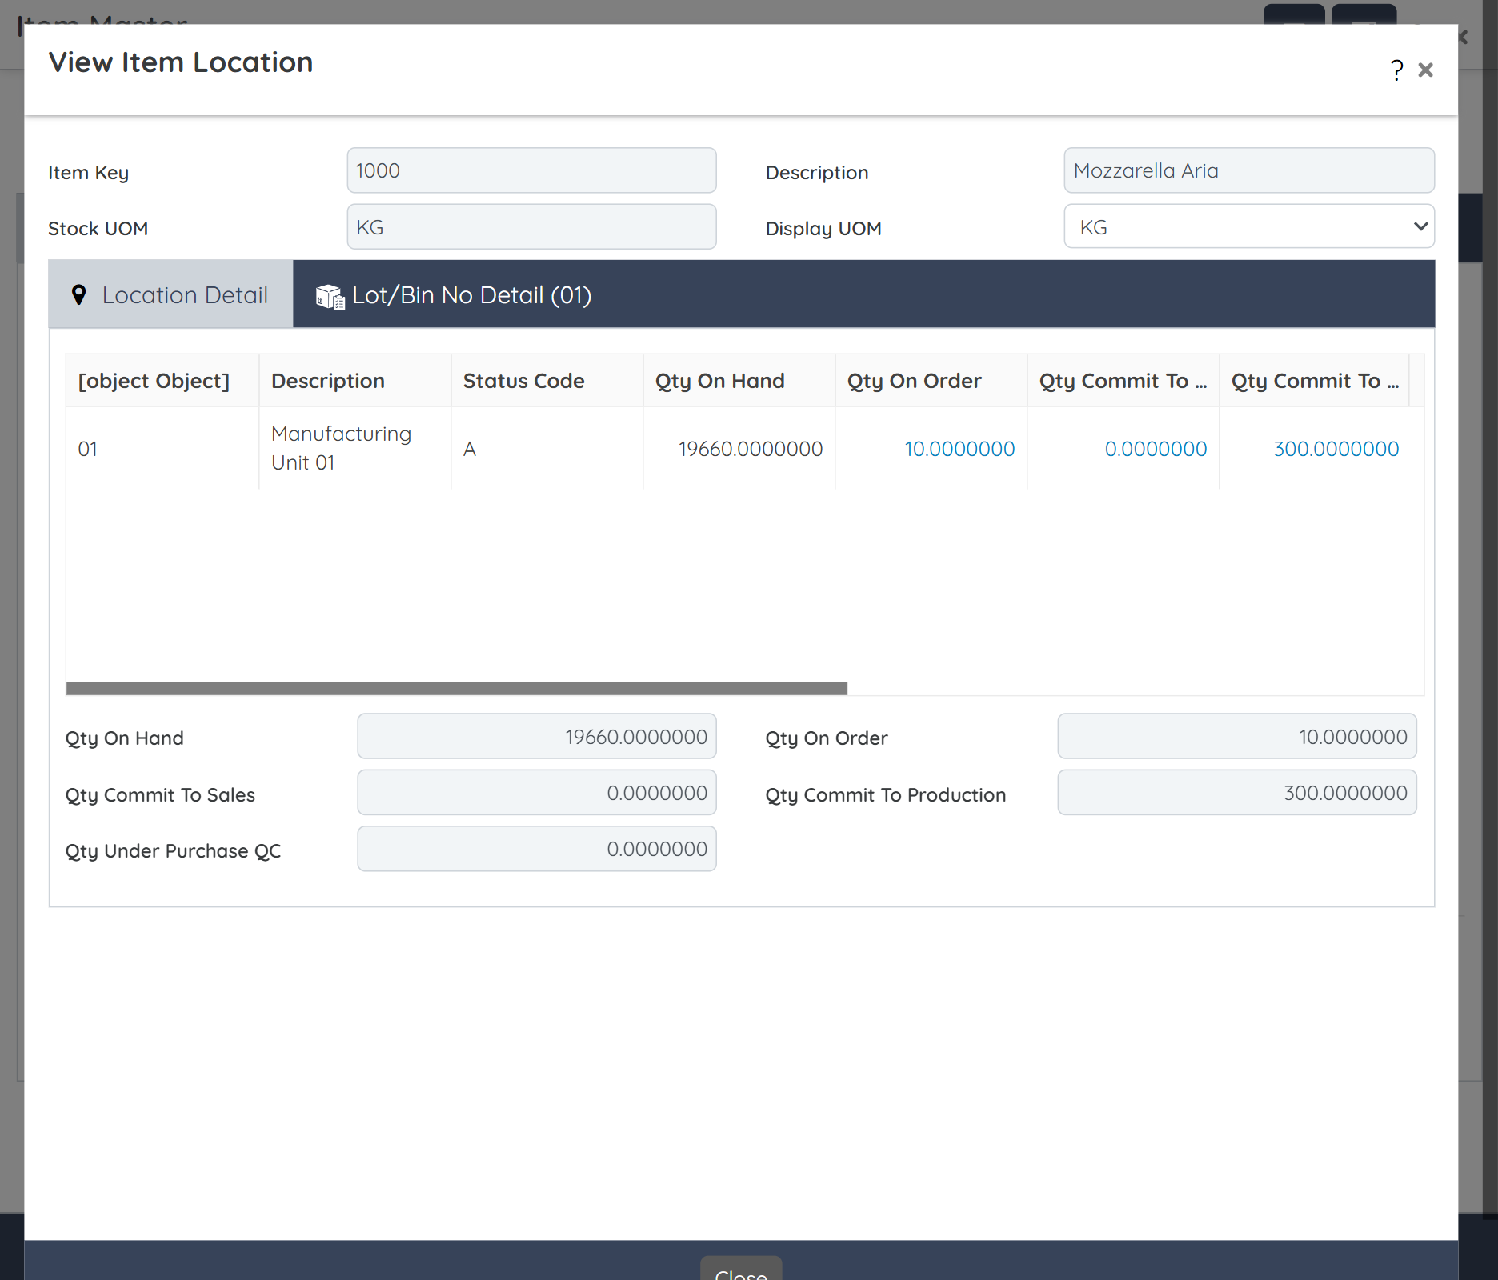1498x1280 pixels.
Task: Click the Qty Commit To Production field
Action: tap(1237, 793)
